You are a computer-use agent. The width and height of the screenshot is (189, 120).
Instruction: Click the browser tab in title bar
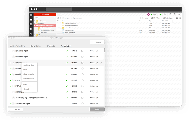(59, 9)
